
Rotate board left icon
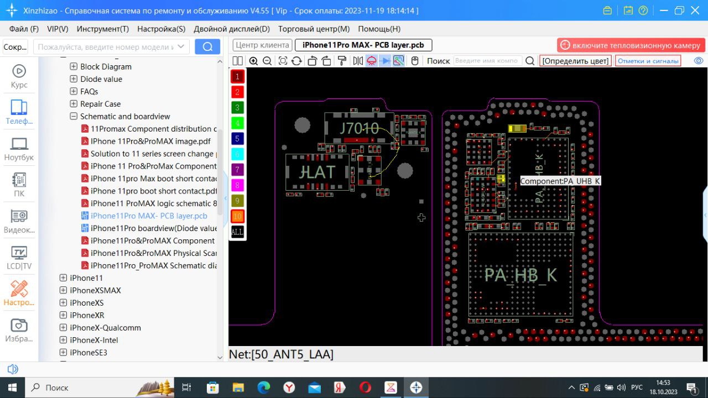coord(312,61)
